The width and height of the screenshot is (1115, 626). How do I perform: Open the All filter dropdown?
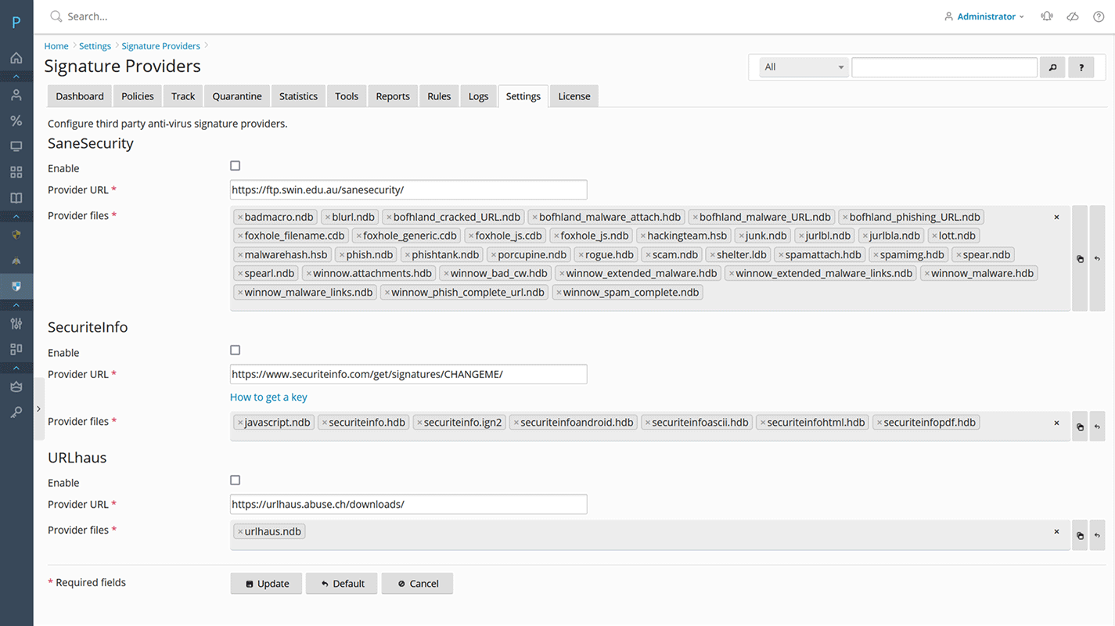click(x=804, y=67)
